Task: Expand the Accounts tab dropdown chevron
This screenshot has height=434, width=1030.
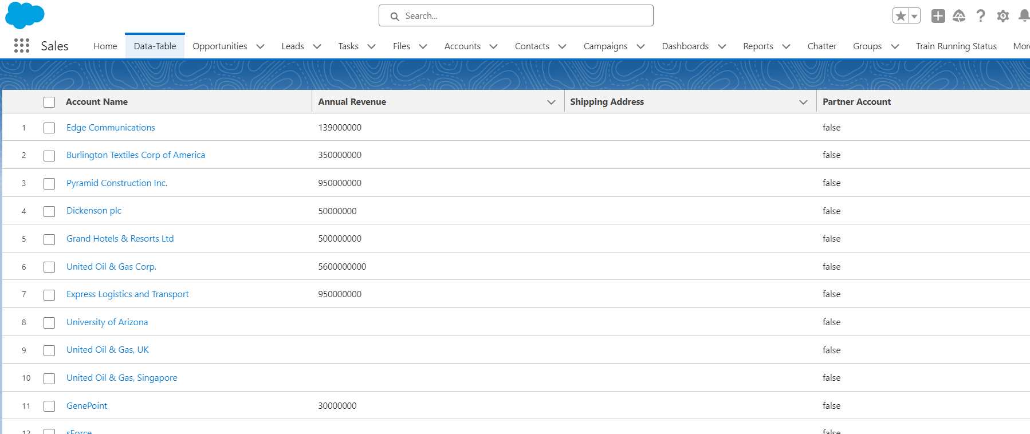Action: [493, 46]
